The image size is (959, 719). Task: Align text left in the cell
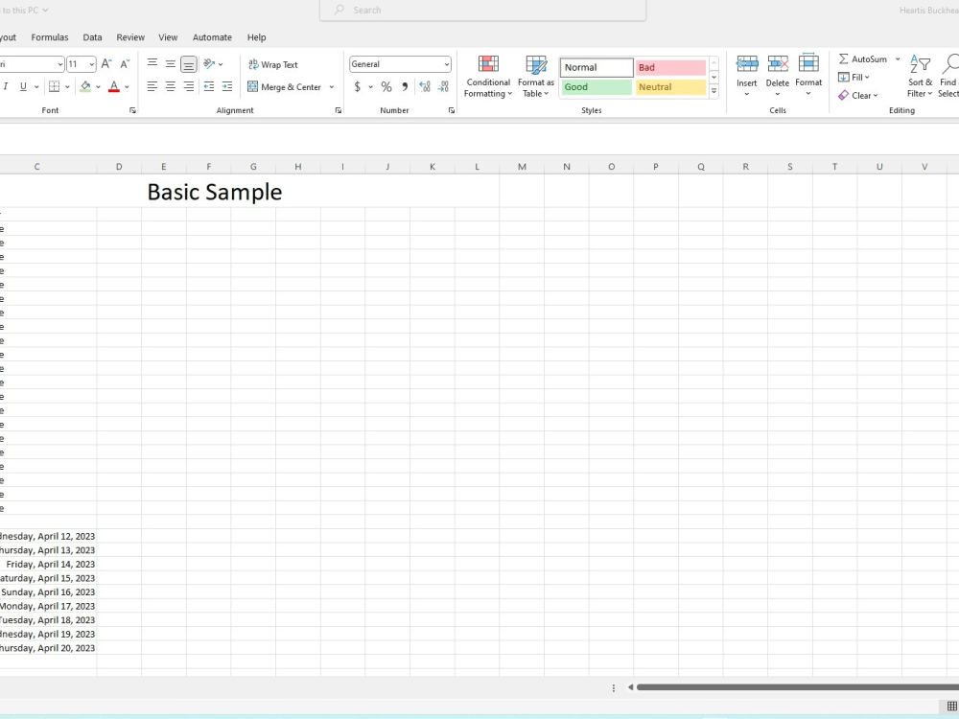click(x=152, y=87)
